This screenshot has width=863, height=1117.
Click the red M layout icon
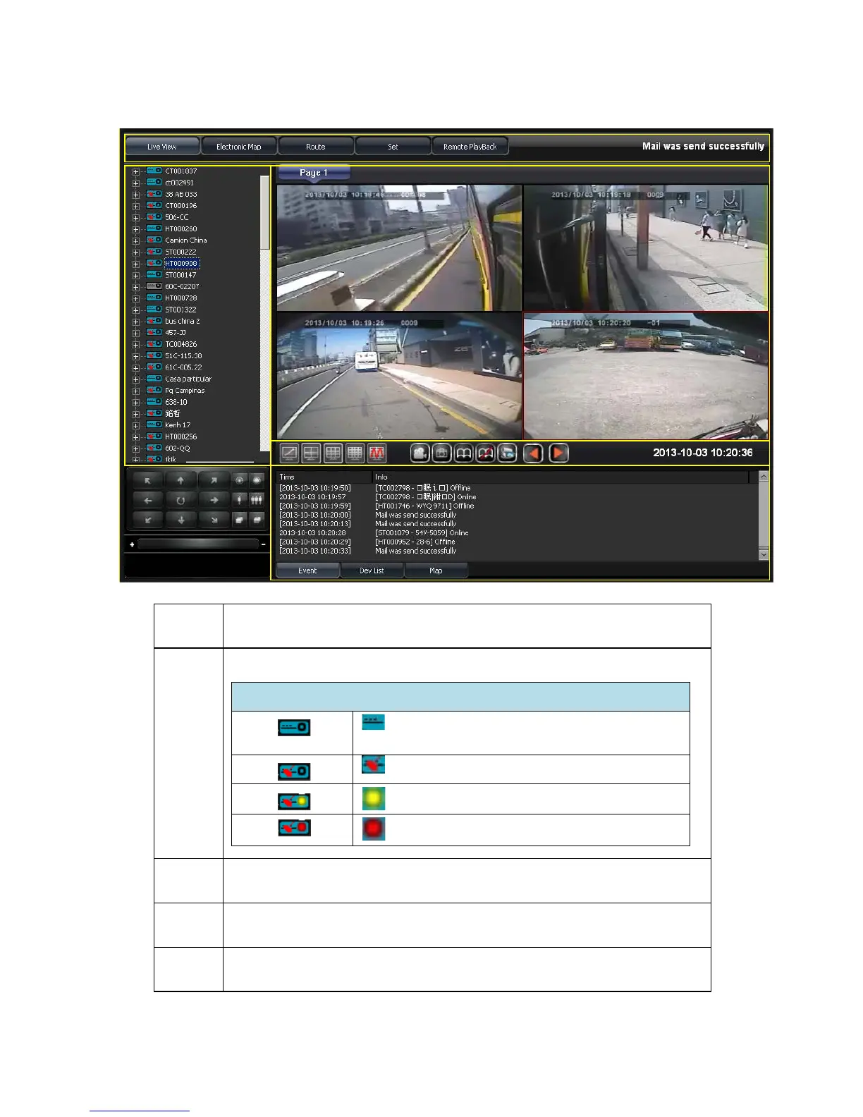377,453
